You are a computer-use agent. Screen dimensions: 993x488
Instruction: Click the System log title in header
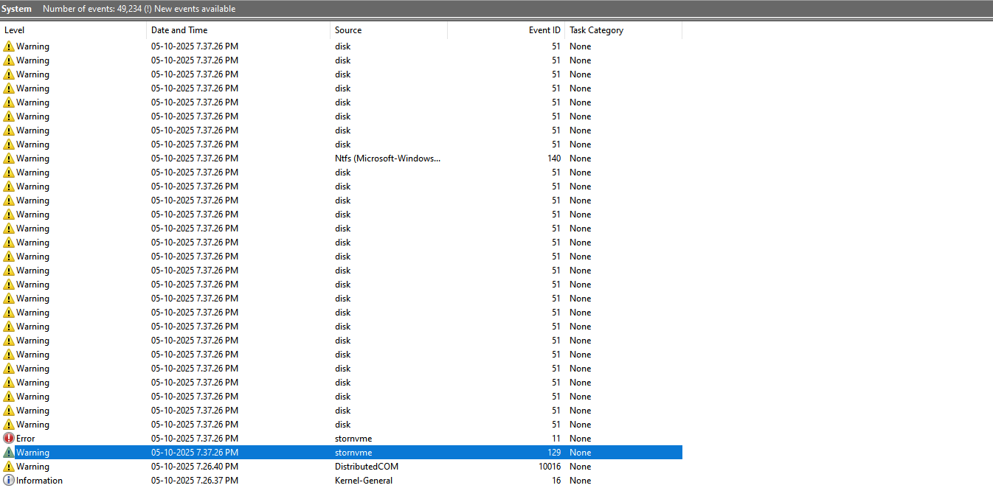point(17,9)
